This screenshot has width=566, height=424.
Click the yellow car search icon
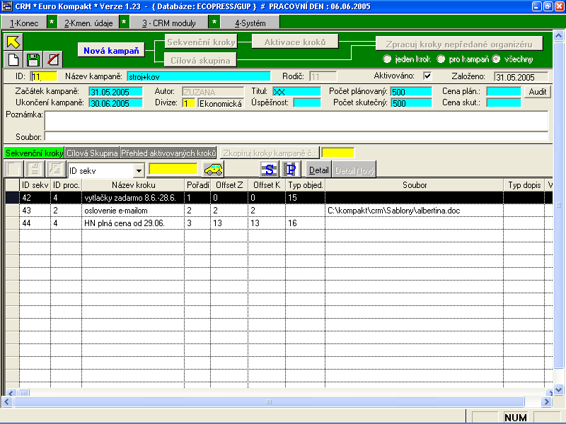pos(212,170)
